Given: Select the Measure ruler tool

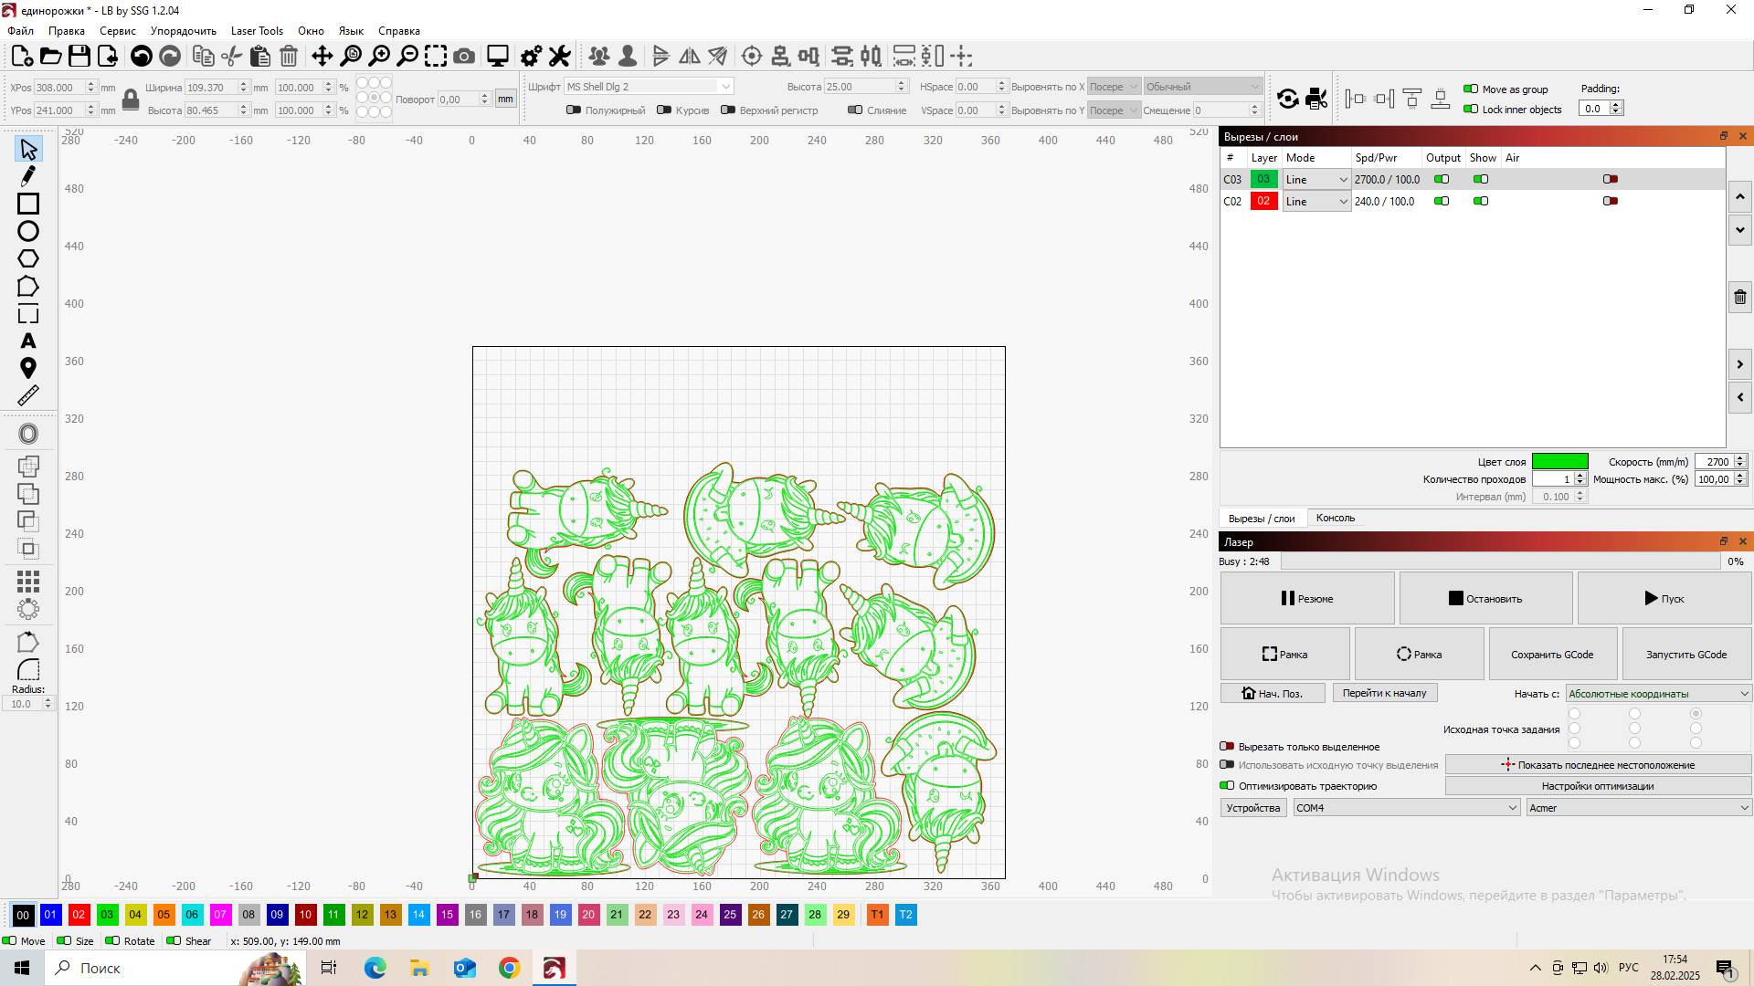Looking at the screenshot, I should [x=28, y=395].
